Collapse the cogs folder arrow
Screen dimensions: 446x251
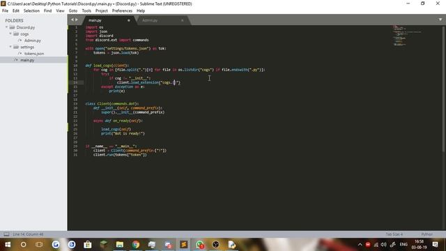[10, 33]
